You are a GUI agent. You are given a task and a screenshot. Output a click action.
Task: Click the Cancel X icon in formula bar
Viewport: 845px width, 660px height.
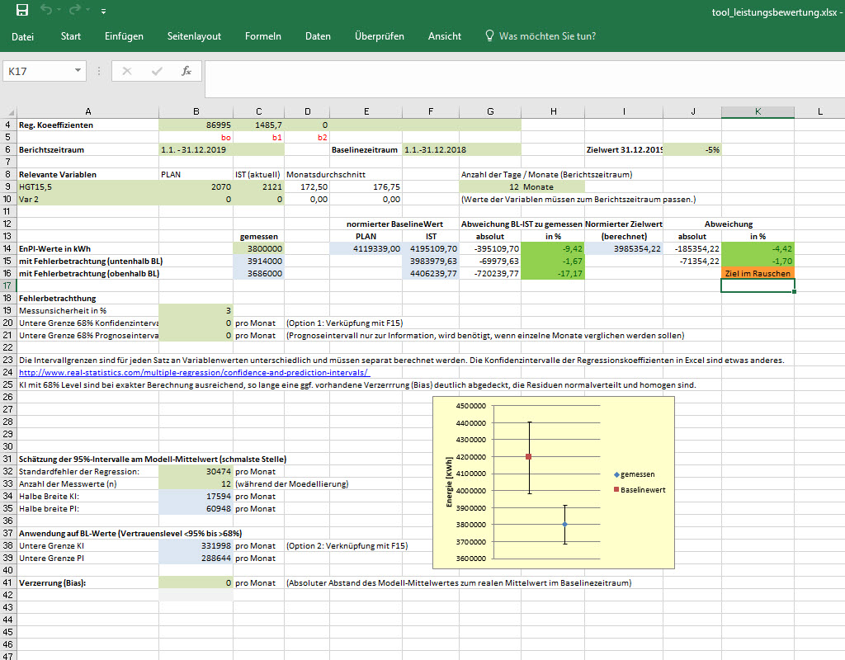tap(127, 71)
